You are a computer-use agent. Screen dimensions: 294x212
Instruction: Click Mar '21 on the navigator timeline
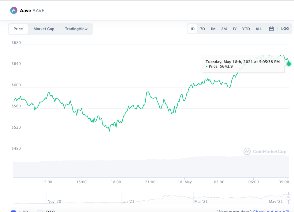point(201,201)
